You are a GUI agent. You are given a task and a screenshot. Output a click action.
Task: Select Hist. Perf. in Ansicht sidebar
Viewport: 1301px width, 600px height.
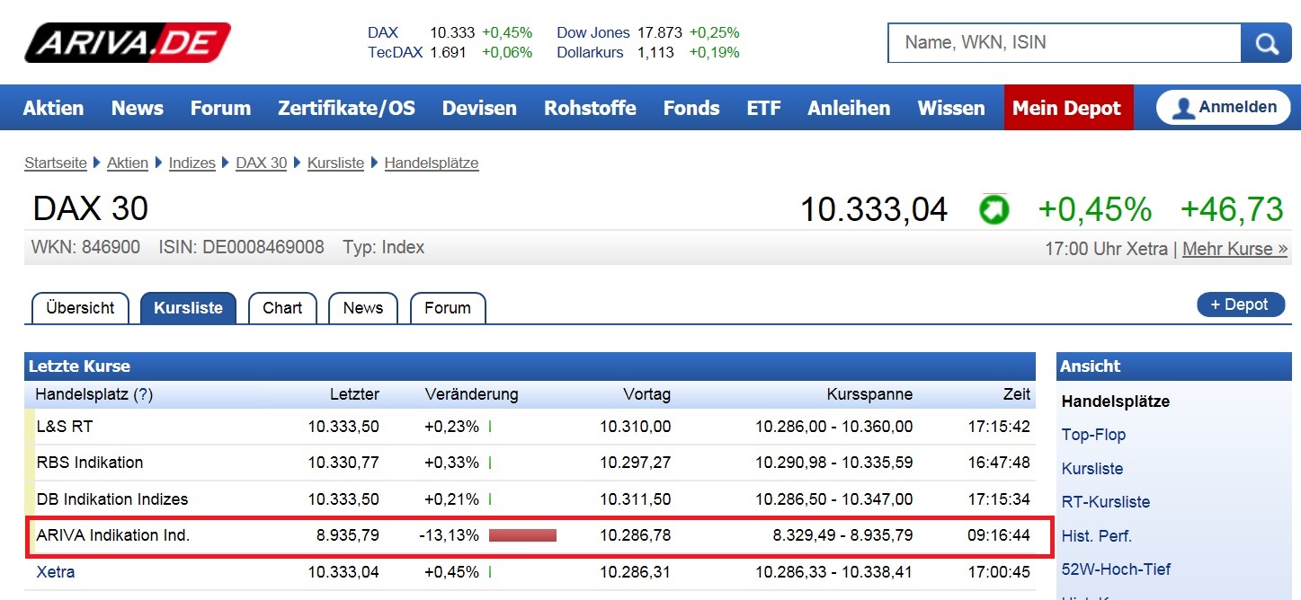click(x=1097, y=536)
